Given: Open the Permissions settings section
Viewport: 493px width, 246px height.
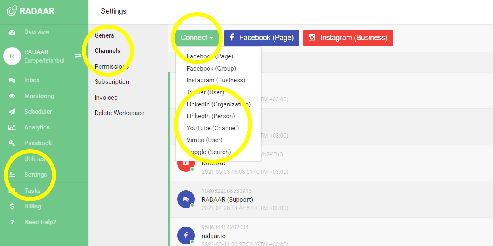Looking at the screenshot, I should [112, 67].
